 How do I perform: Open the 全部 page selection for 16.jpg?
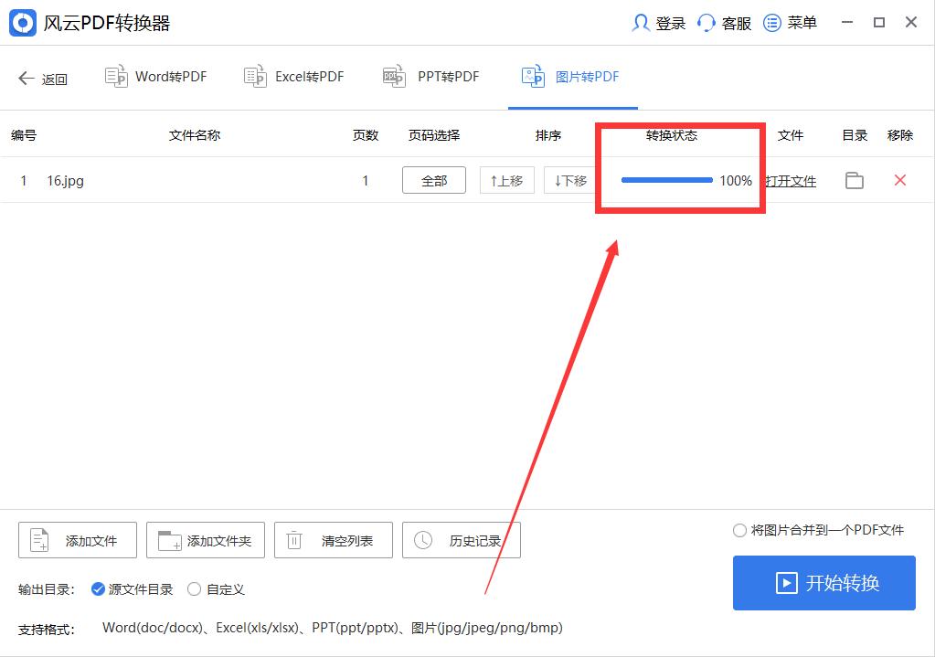433,180
